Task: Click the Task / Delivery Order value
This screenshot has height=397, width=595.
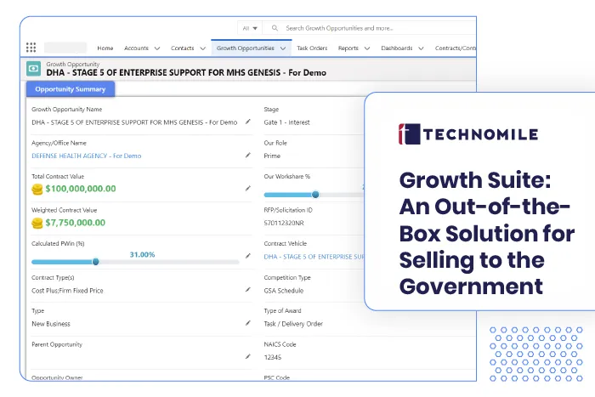Action: (293, 324)
